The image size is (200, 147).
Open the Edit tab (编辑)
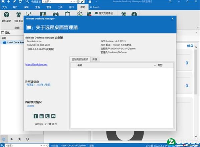(26, 7)
